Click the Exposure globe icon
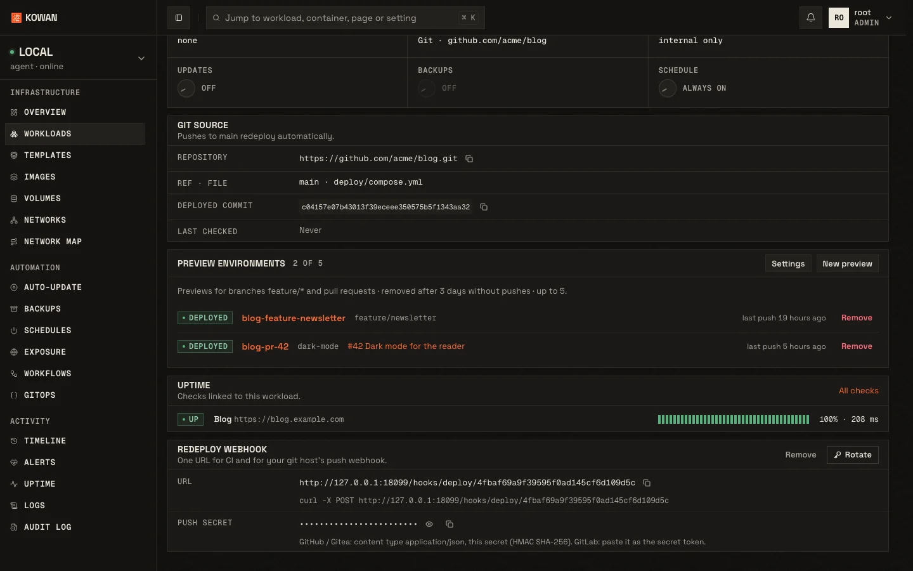This screenshot has height=571, width=913. 14,352
